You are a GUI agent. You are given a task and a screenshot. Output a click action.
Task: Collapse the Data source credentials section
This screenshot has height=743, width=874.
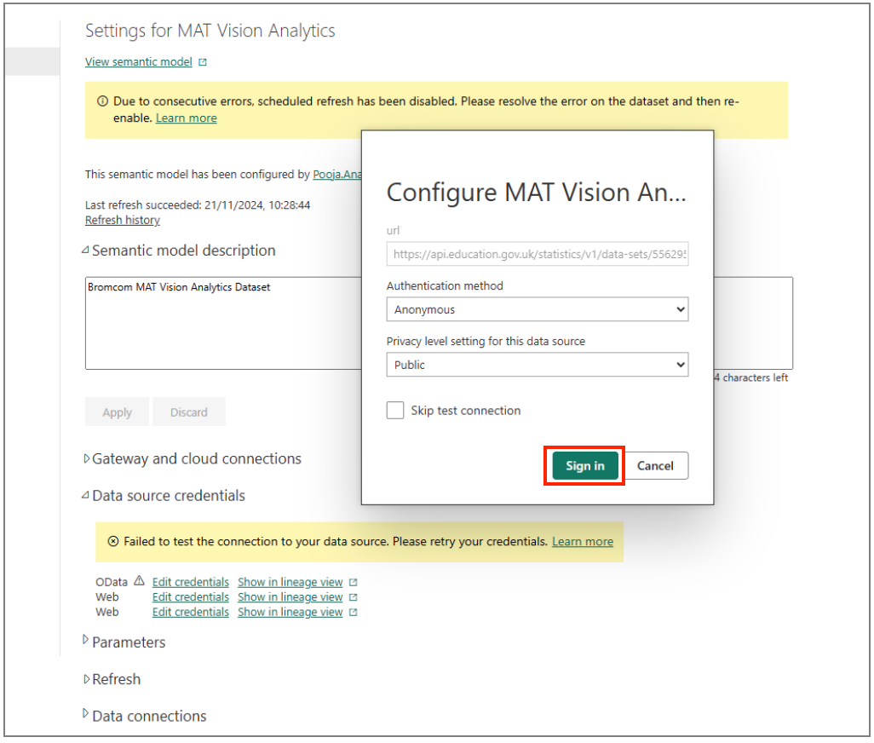pyautogui.click(x=85, y=496)
